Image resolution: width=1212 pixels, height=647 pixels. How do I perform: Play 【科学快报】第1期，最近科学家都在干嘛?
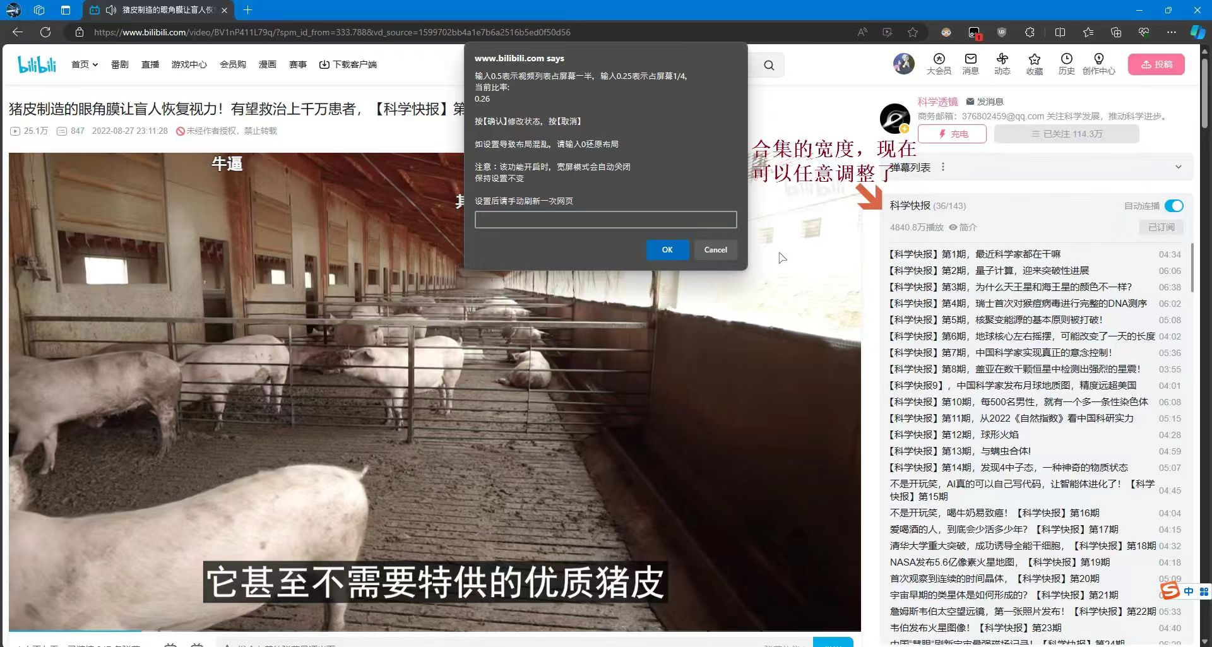1035,254
